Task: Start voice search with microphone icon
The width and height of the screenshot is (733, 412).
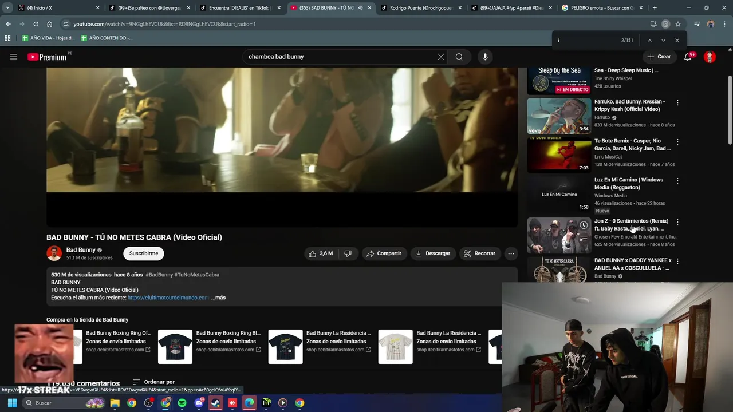Action: pyautogui.click(x=485, y=57)
